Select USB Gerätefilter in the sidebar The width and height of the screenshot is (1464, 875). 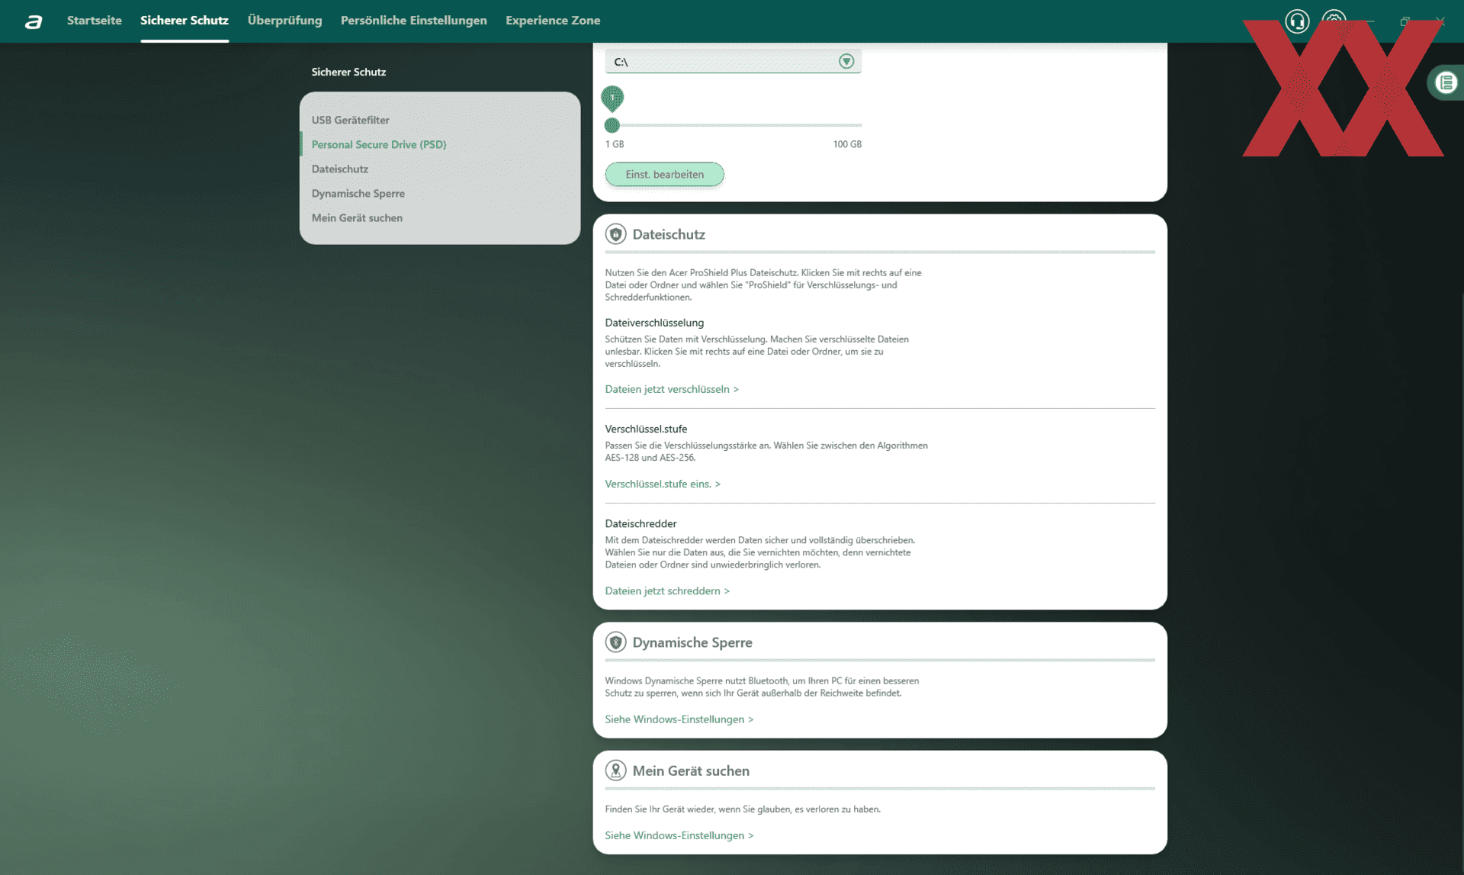click(350, 120)
